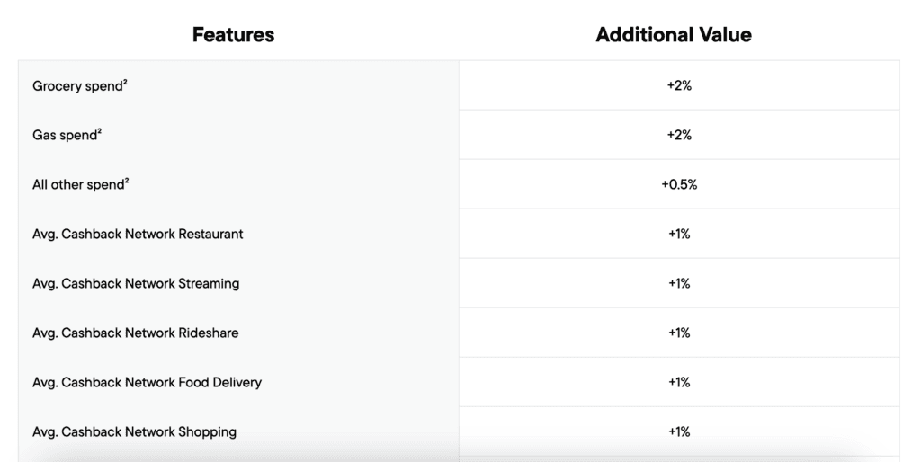
Task: Click the +1% value in Rideshare row
Action: point(679,333)
